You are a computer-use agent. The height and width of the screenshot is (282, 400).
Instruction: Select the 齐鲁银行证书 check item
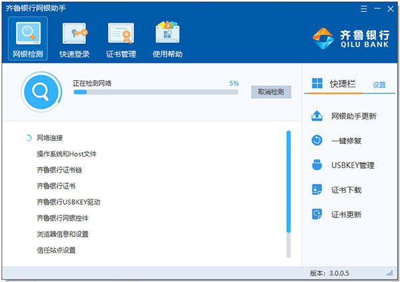pyautogui.click(x=56, y=186)
